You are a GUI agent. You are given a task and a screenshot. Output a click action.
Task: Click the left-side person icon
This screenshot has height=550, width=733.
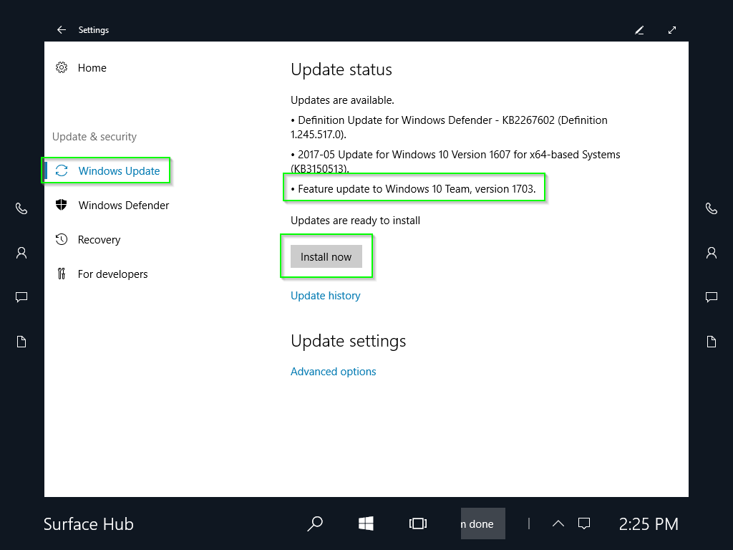(21, 253)
